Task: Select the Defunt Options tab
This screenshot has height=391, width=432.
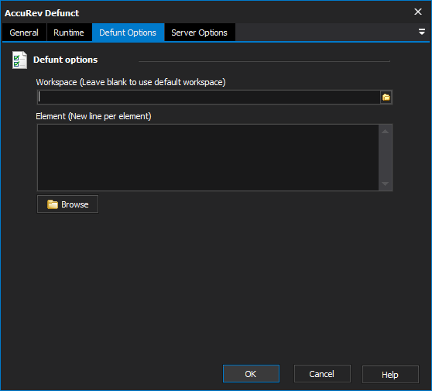Action: click(x=128, y=33)
